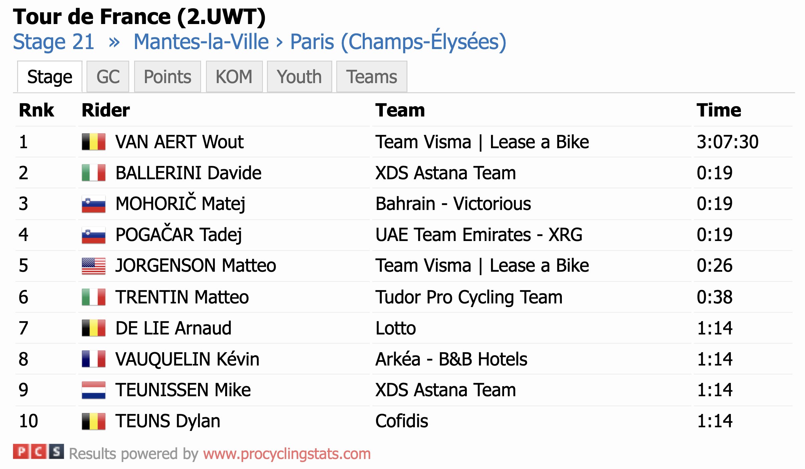Click the Italian flag next to BALLERINI Davide
Image resolution: width=805 pixels, height=469 pixels.
click(x=94, y=173)
